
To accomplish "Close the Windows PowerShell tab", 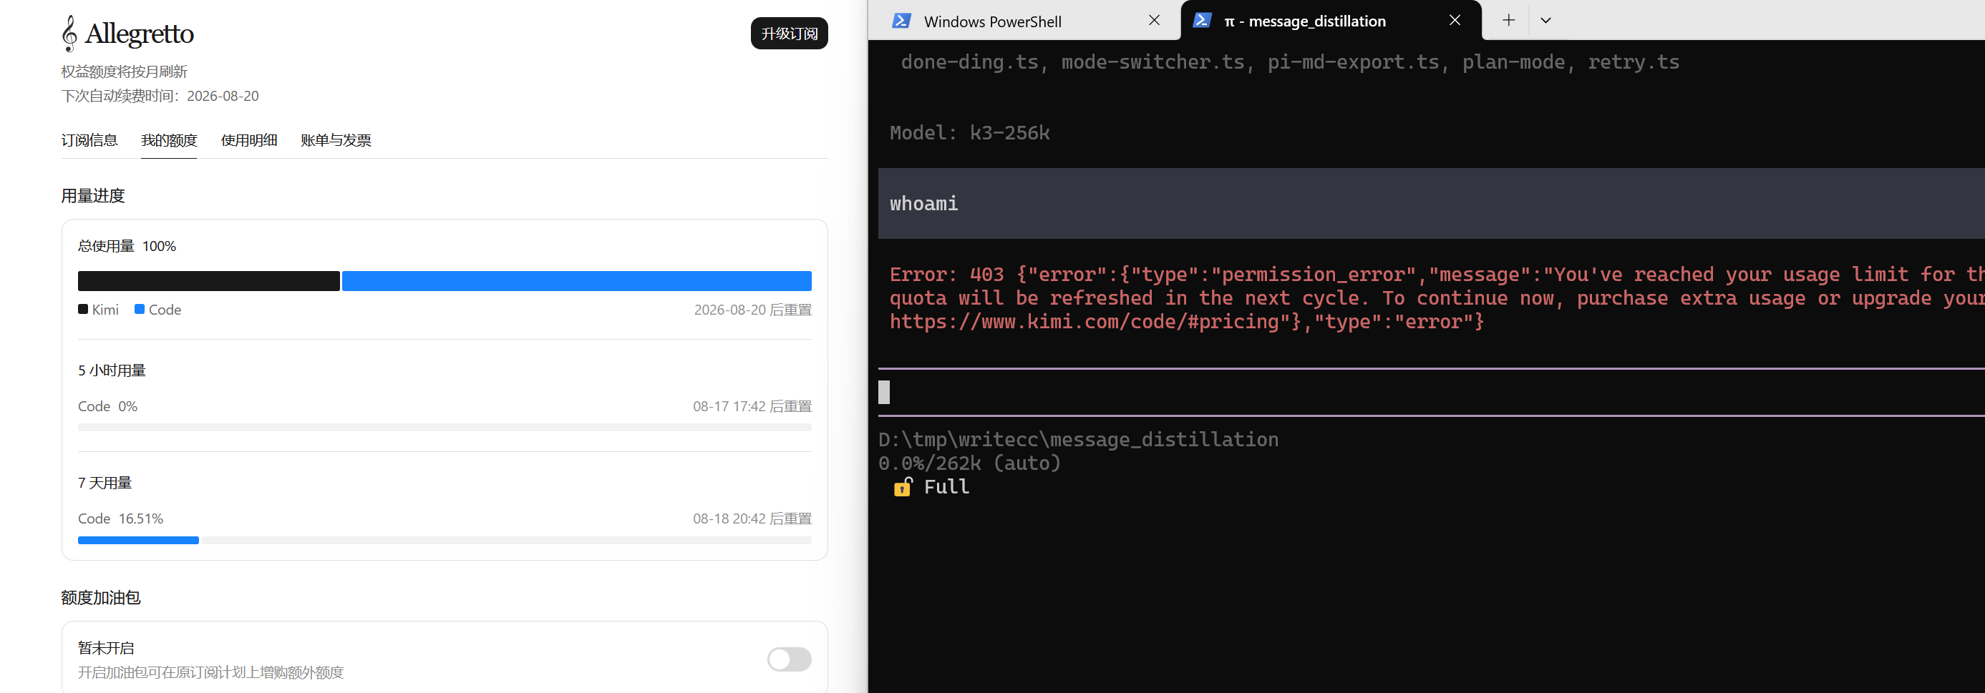I will (x=1153, y=20).
